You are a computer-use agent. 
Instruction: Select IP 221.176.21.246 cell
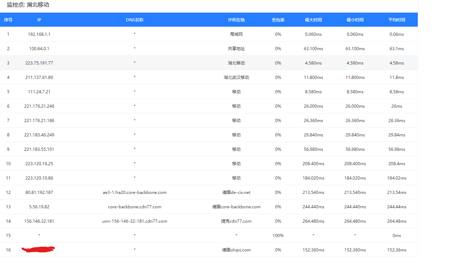[39, 106]
